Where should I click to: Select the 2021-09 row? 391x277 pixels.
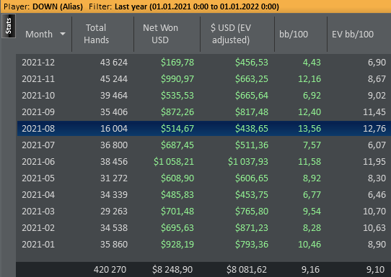pyautogui.click(x=203, y=112)
